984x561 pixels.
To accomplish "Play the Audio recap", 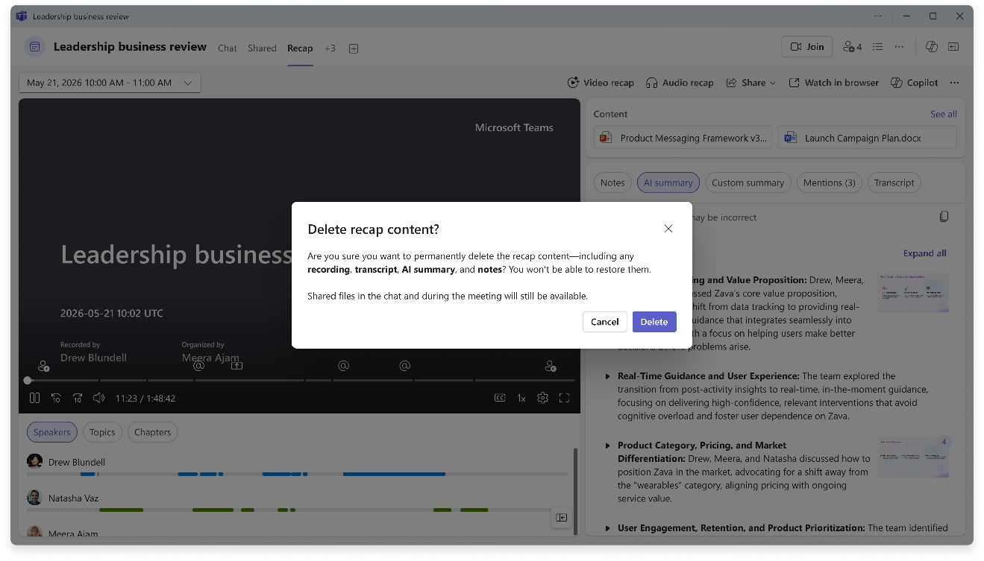I will coord(680,83).
